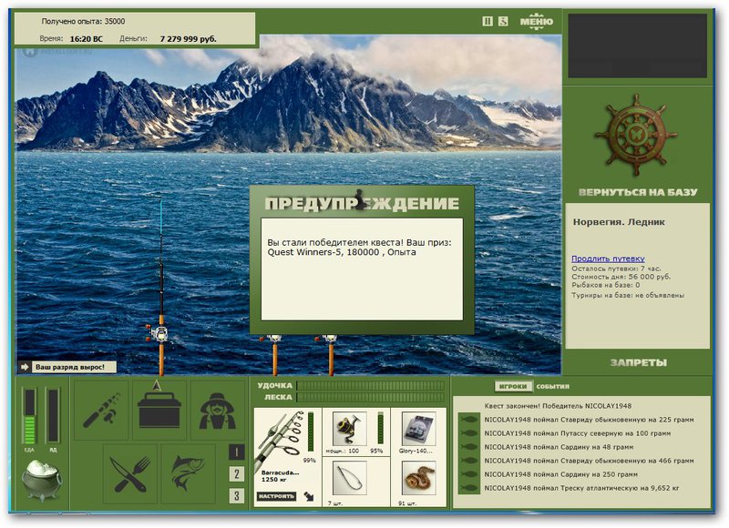The width and height of the screenshot is (729, 528).
Task: Select the fishing reel item
Action: coord(350,429)
